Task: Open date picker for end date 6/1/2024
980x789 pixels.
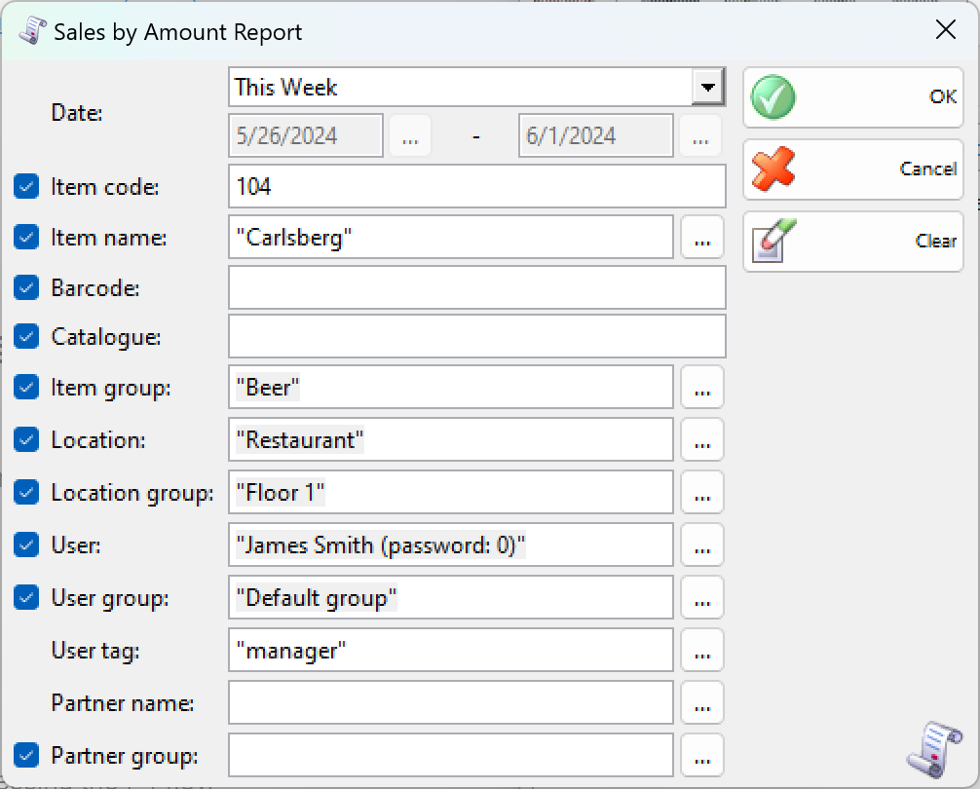Action: coord(700,135)
